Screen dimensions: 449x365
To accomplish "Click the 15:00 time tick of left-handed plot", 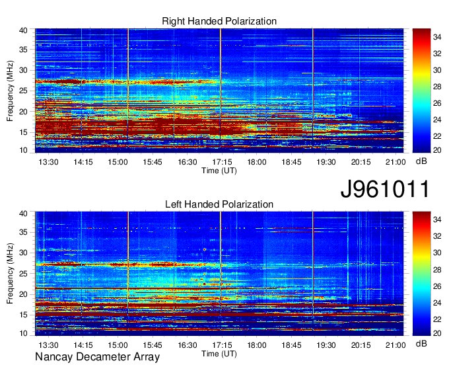I will tap(118, 345).
